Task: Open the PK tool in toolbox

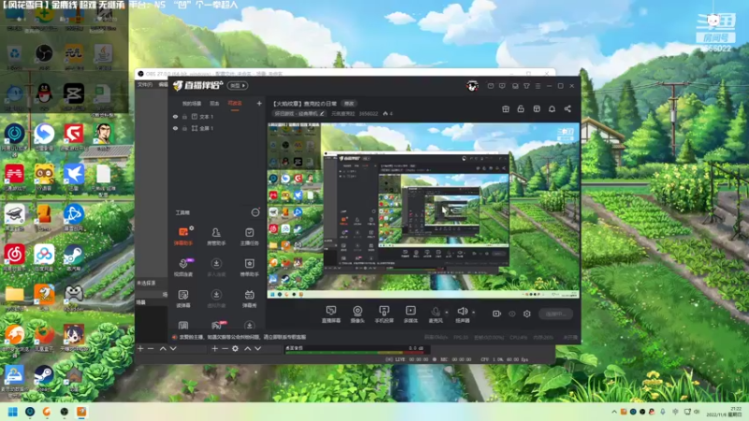Action: pyautogui.click(x=216, y=326)
